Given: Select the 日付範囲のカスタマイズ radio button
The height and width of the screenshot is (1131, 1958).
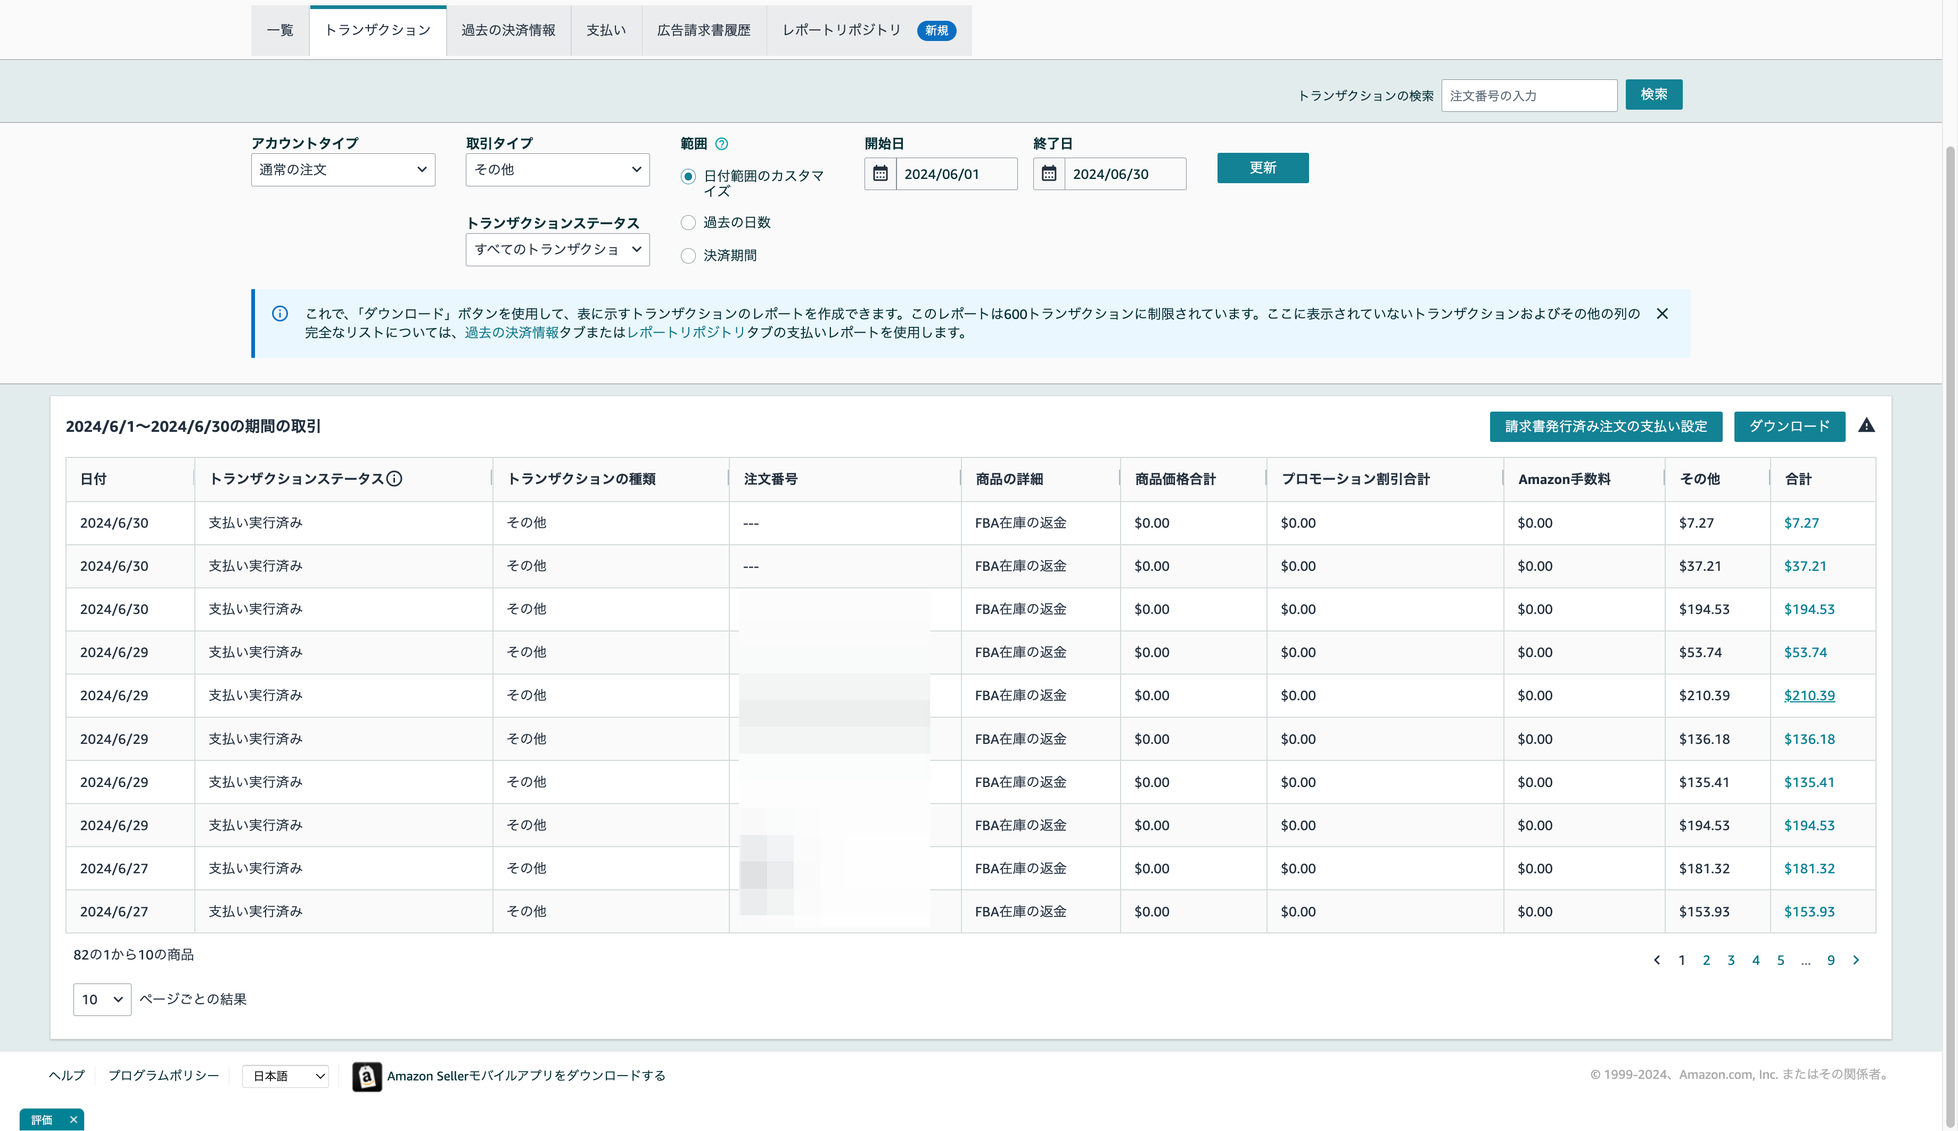Looking at the screenshot, I should pos(688,176).
